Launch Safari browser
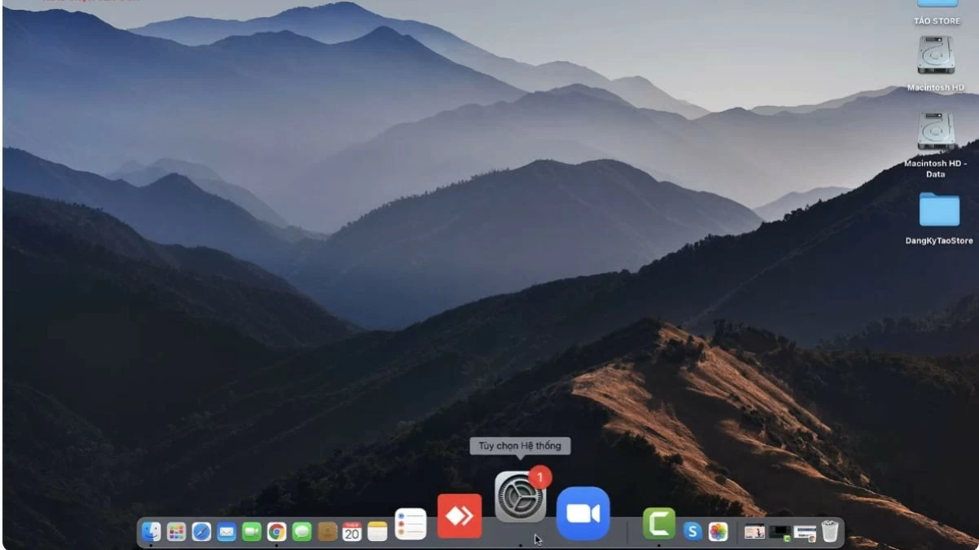The height and width of the screenshot is (550, 979). coord(202,532)
